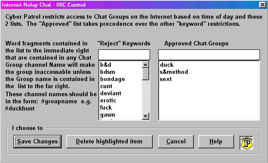This screenshot has width=268, height=163.
Task: Focus the Approved Chat-Groups input field
Action: coord(209,55)
